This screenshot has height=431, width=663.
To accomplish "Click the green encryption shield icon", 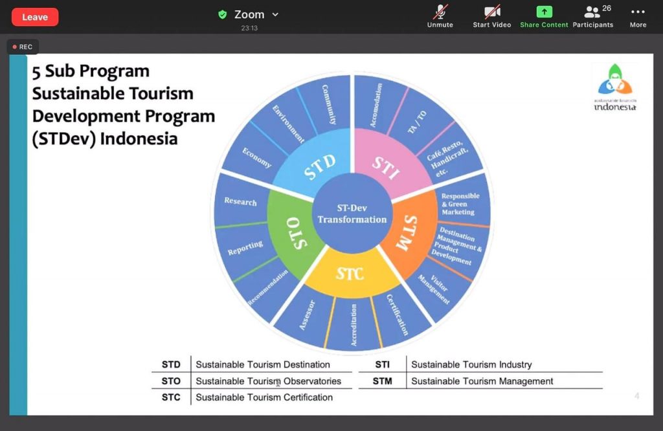I will (x=223, y=14).
